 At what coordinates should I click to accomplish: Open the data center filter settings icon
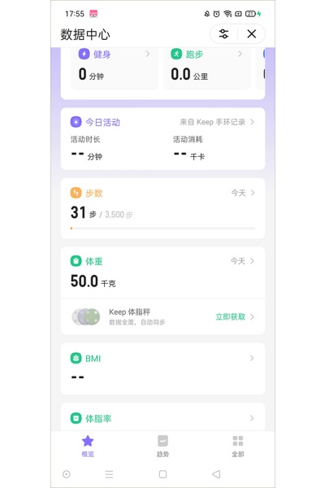pos(223,33)
